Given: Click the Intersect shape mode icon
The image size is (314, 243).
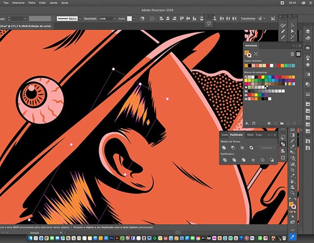Looking at the screenshot, I should point(242,148).
